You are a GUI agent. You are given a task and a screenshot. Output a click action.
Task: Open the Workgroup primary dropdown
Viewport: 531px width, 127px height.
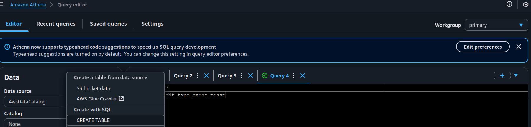(x=496, y=25)
